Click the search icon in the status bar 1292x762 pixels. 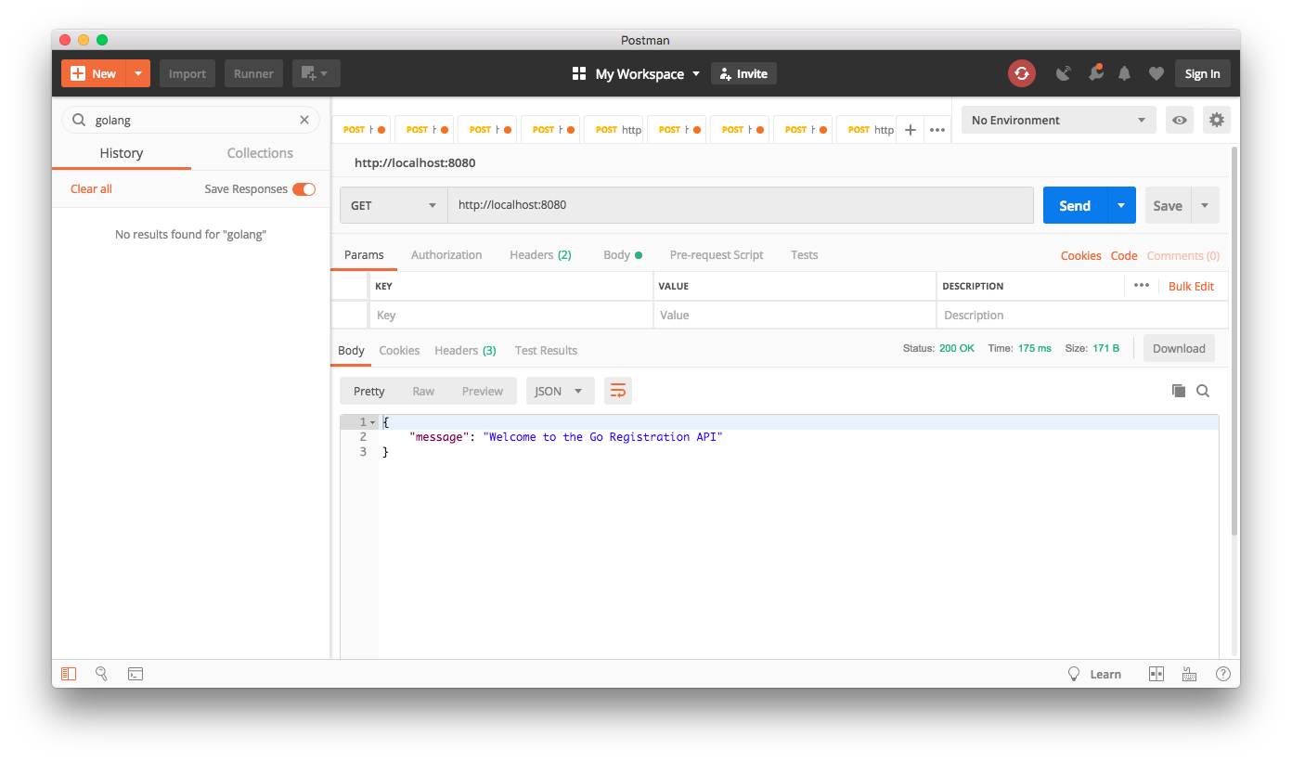click(x=101, y=674)
